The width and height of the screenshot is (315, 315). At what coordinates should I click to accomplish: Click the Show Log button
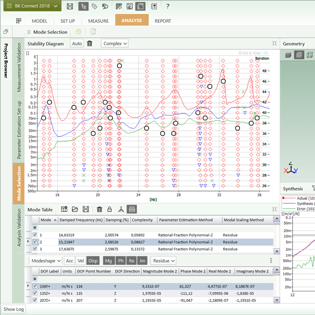tap(14, 309)
